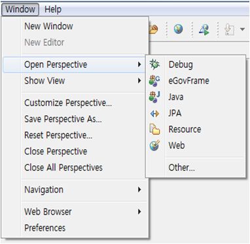Expand the Show View submenu arrow
The width and height of the screenshot is (250, 244).
139,80
